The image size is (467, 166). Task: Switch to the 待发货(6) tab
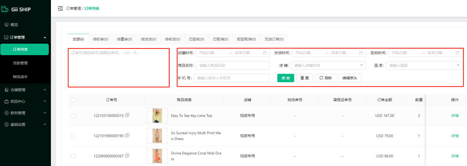click(148, 39)
